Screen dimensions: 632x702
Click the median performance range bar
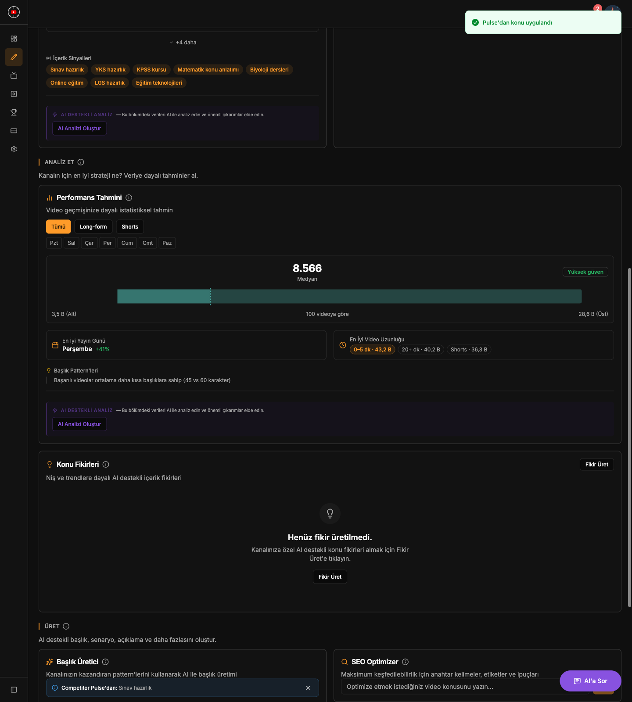349,296
